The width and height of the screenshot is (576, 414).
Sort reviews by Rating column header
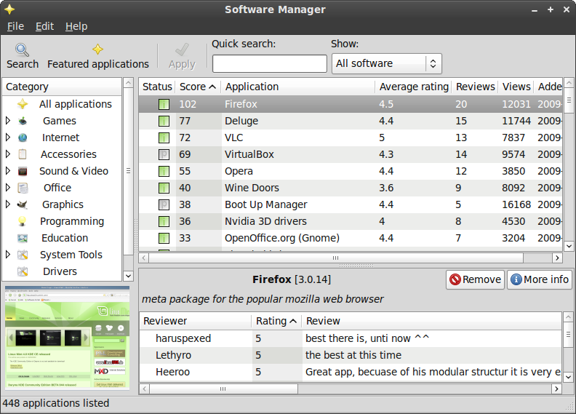pyautogui.click(x=276, y=321)
